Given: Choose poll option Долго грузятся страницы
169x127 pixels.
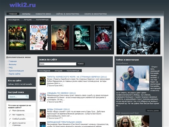Looking at the screenshot, I should coord(10,123).
